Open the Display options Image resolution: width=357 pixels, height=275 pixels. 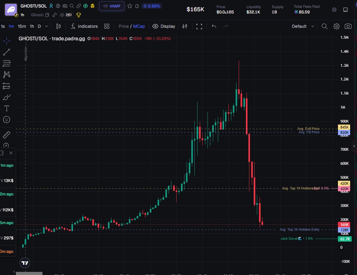pos(164,27)
